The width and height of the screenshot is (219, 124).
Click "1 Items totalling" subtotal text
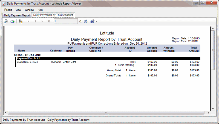point(125,65)
